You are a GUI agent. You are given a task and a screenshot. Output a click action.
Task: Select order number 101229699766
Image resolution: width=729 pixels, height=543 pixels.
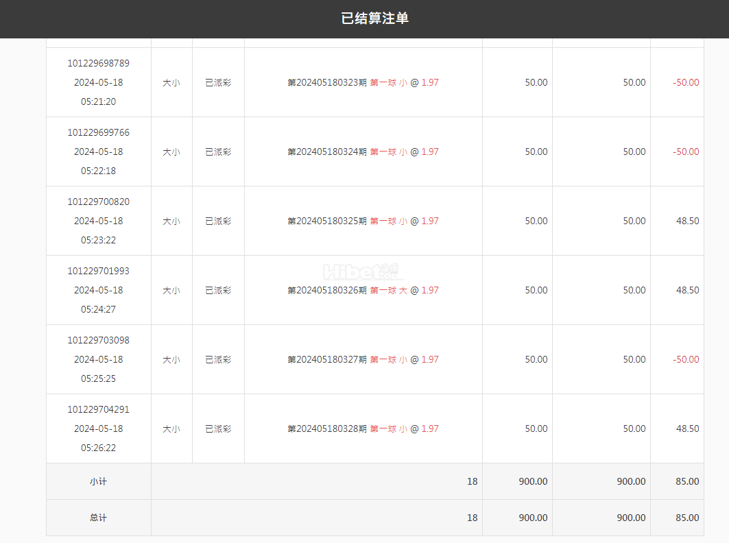pyautogui.click(x=99, y=132)
